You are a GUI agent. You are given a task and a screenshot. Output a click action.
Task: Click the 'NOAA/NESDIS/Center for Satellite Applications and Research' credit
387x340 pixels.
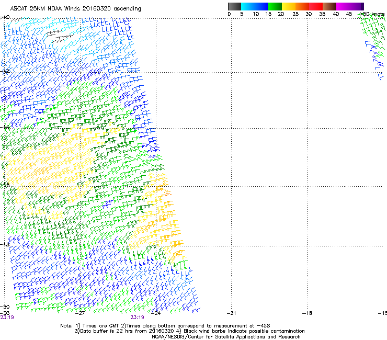[x=226, y=337]
